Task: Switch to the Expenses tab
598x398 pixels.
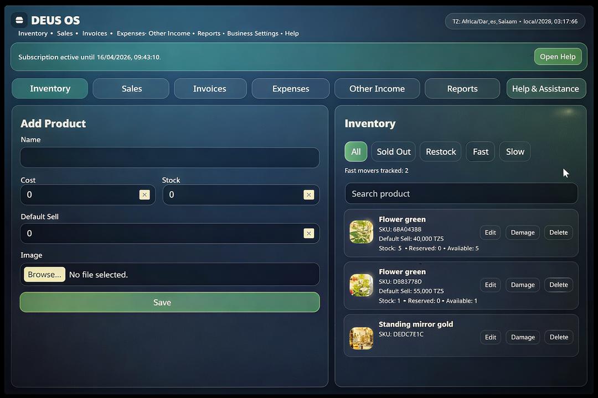Action: (x=291, y=88)
